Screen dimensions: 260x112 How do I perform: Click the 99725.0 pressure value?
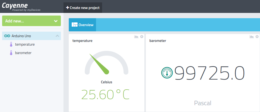(210, 73)
